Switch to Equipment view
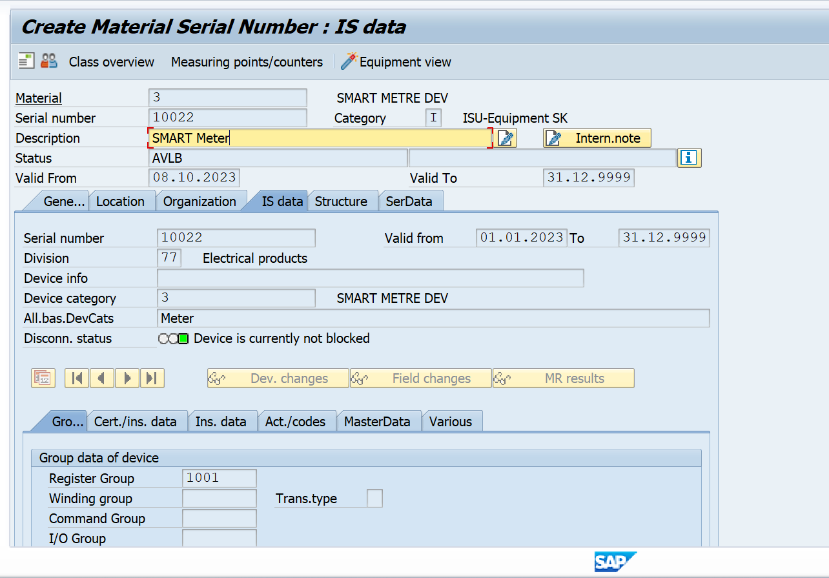 (x=405, y=62)
